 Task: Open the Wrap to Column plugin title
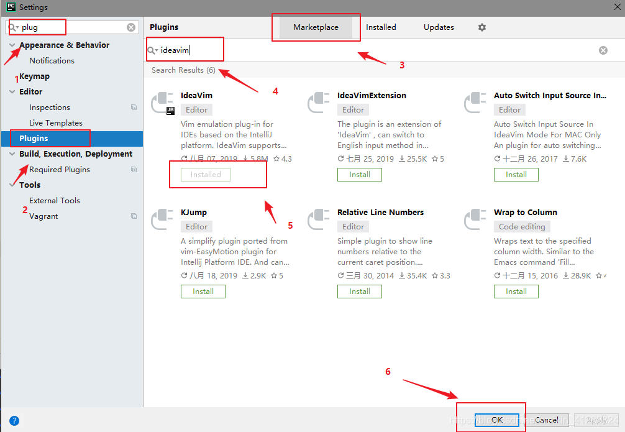pos(526,212)
